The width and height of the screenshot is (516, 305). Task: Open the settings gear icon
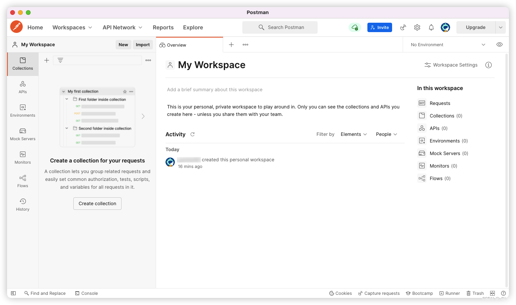pos(417,27)
